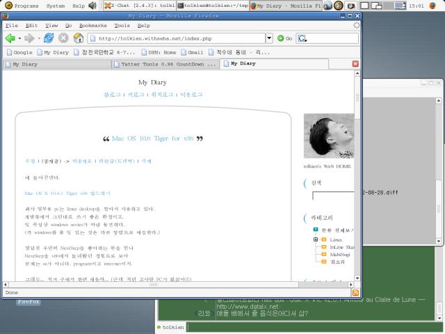Click the RSS feed icon in status bar
This screenshot has height=334, width=445.
pos(355,292)
